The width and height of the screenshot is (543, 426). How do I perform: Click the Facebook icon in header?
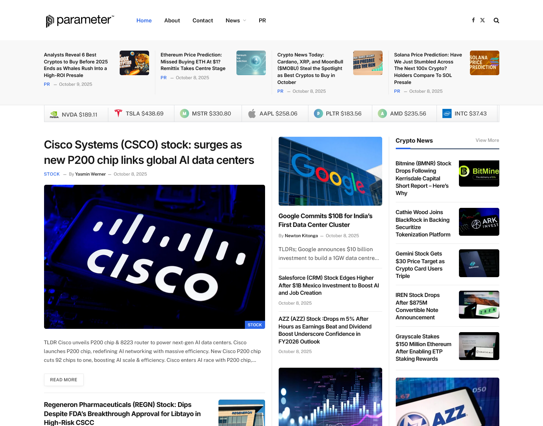pos(473,20)
